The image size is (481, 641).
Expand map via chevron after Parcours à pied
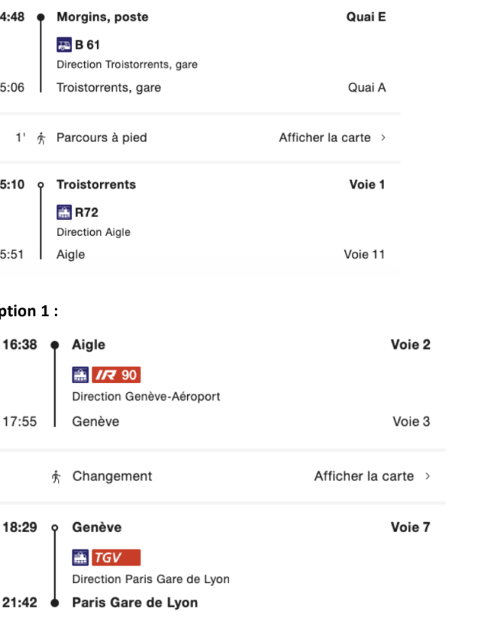[x=383, y=138]
